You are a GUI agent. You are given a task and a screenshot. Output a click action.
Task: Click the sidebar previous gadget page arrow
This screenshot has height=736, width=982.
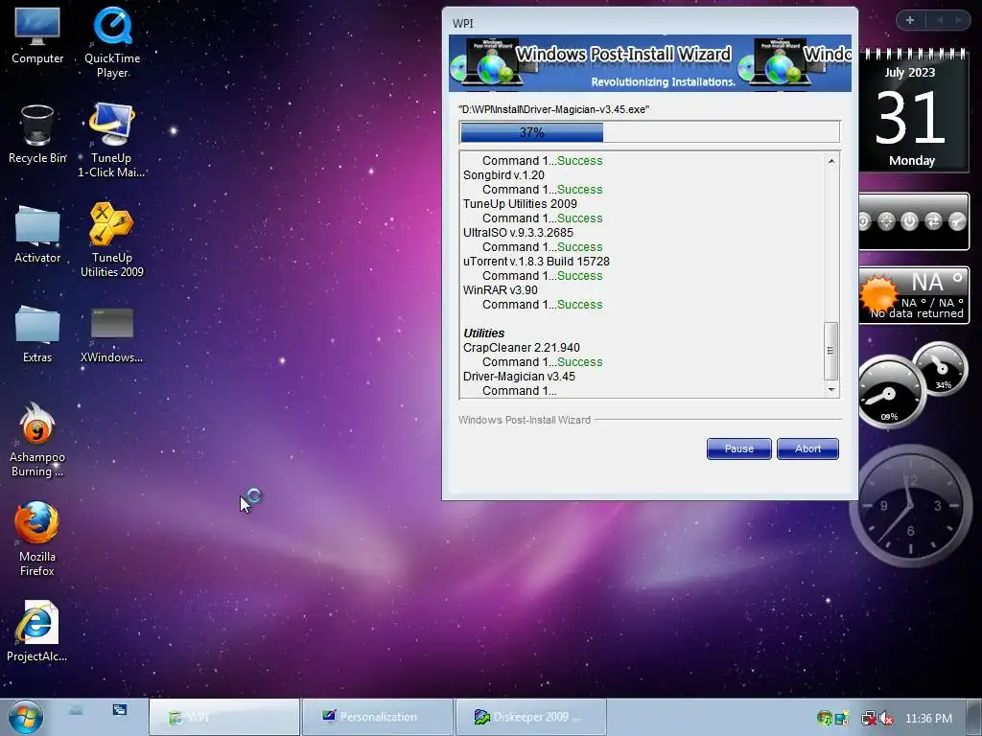coord(940,20)
